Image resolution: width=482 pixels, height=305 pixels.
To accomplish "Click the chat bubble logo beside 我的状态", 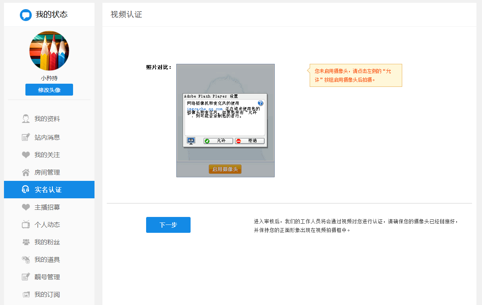I will [26, 15].
